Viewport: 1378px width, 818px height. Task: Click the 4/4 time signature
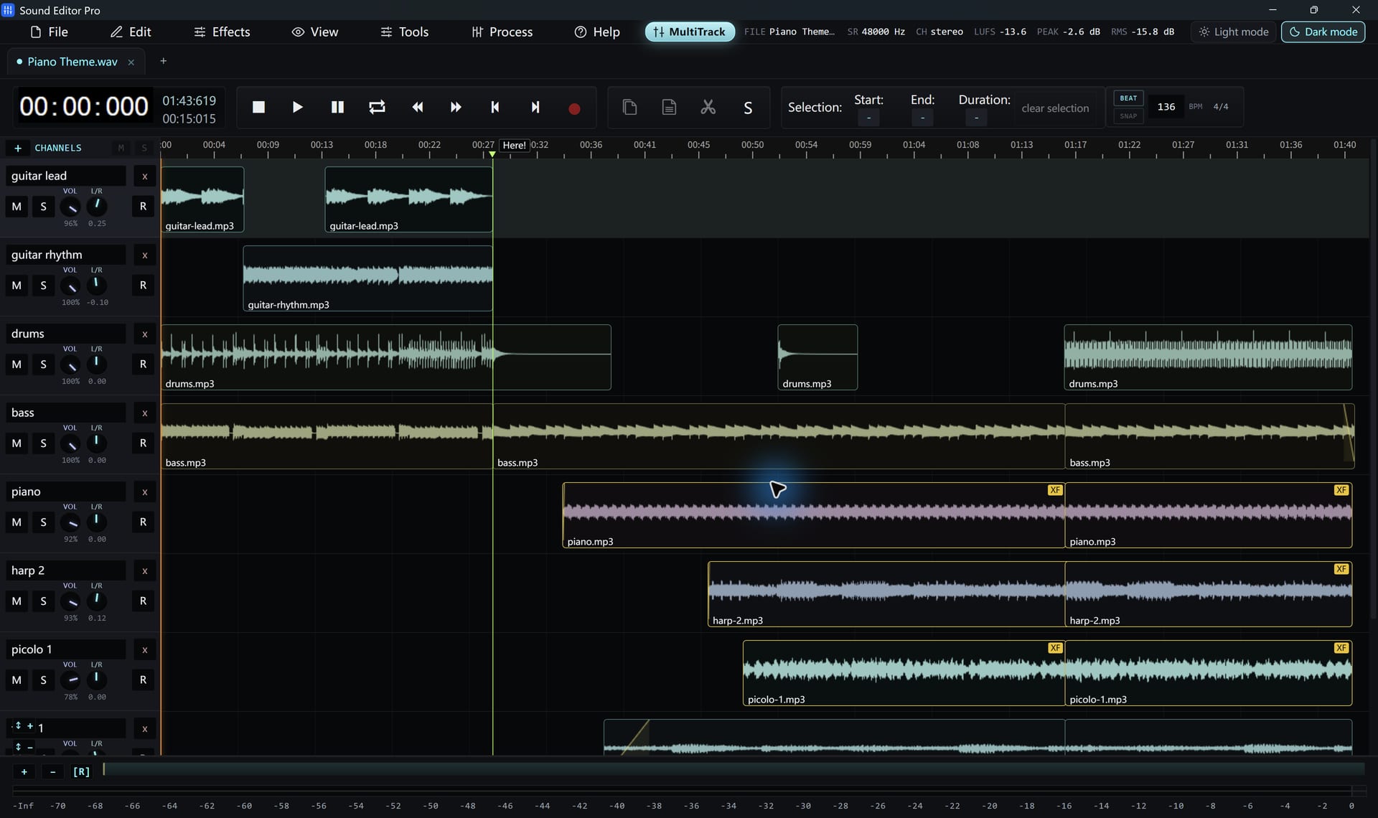(x=1220, y=107)
